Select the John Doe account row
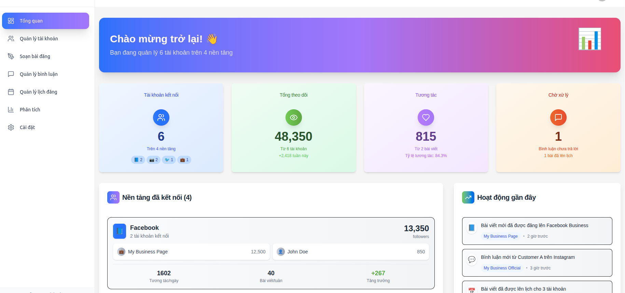 pyautogui.click(x=350, y=252)
